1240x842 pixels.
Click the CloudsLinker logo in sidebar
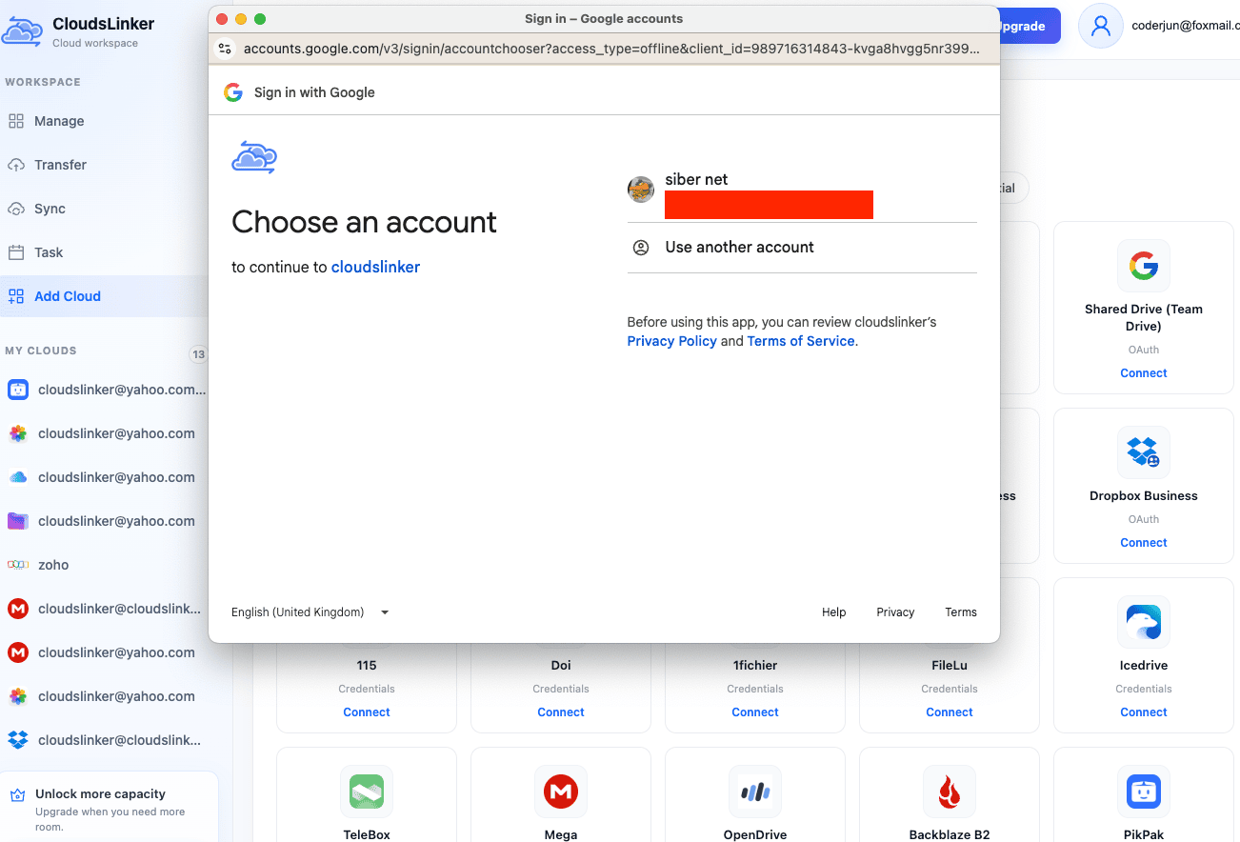click(x=21, y=31)
